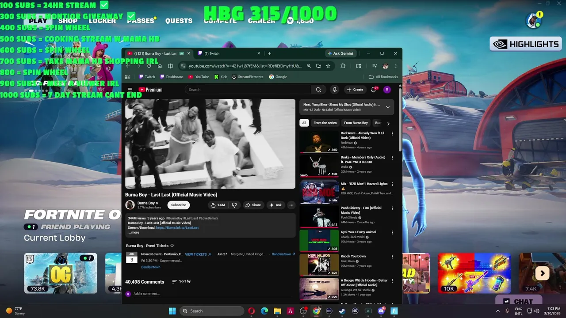Screen dimensions: 566x318
Task: Open the YouTube account avatar R
Action: coord(387,90)
